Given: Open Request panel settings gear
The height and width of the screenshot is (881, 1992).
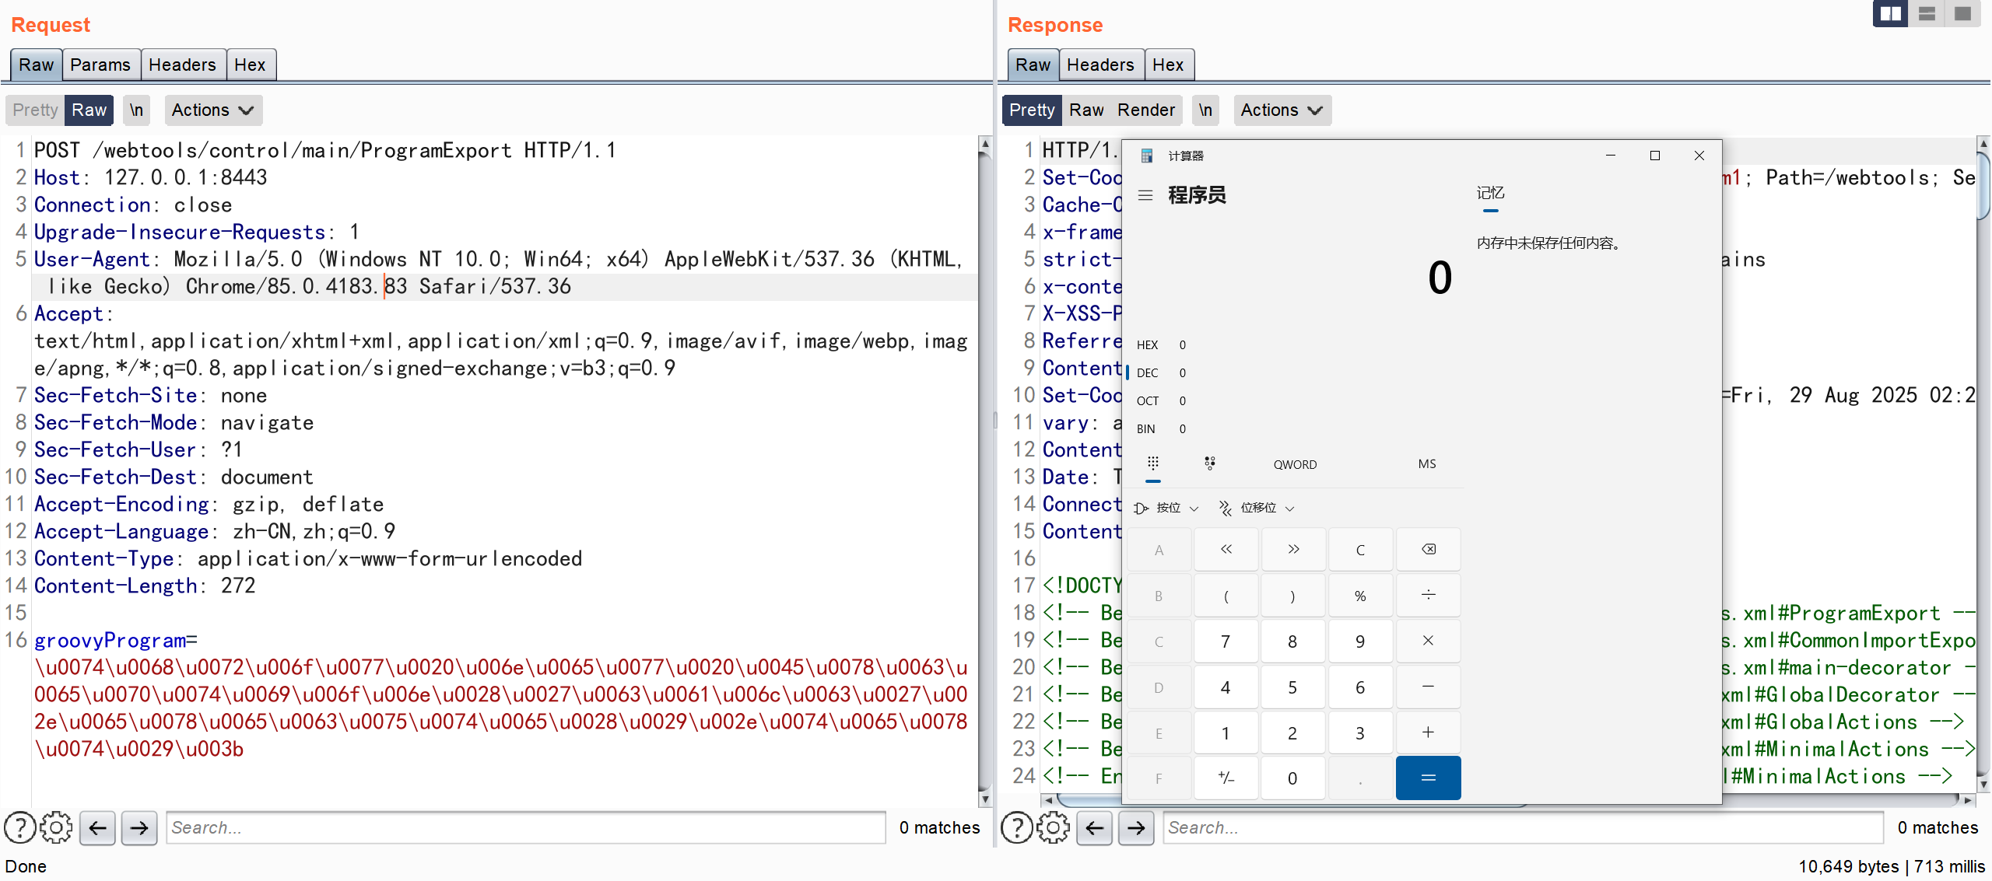Looking at the screenshot, I should (56, 827).
